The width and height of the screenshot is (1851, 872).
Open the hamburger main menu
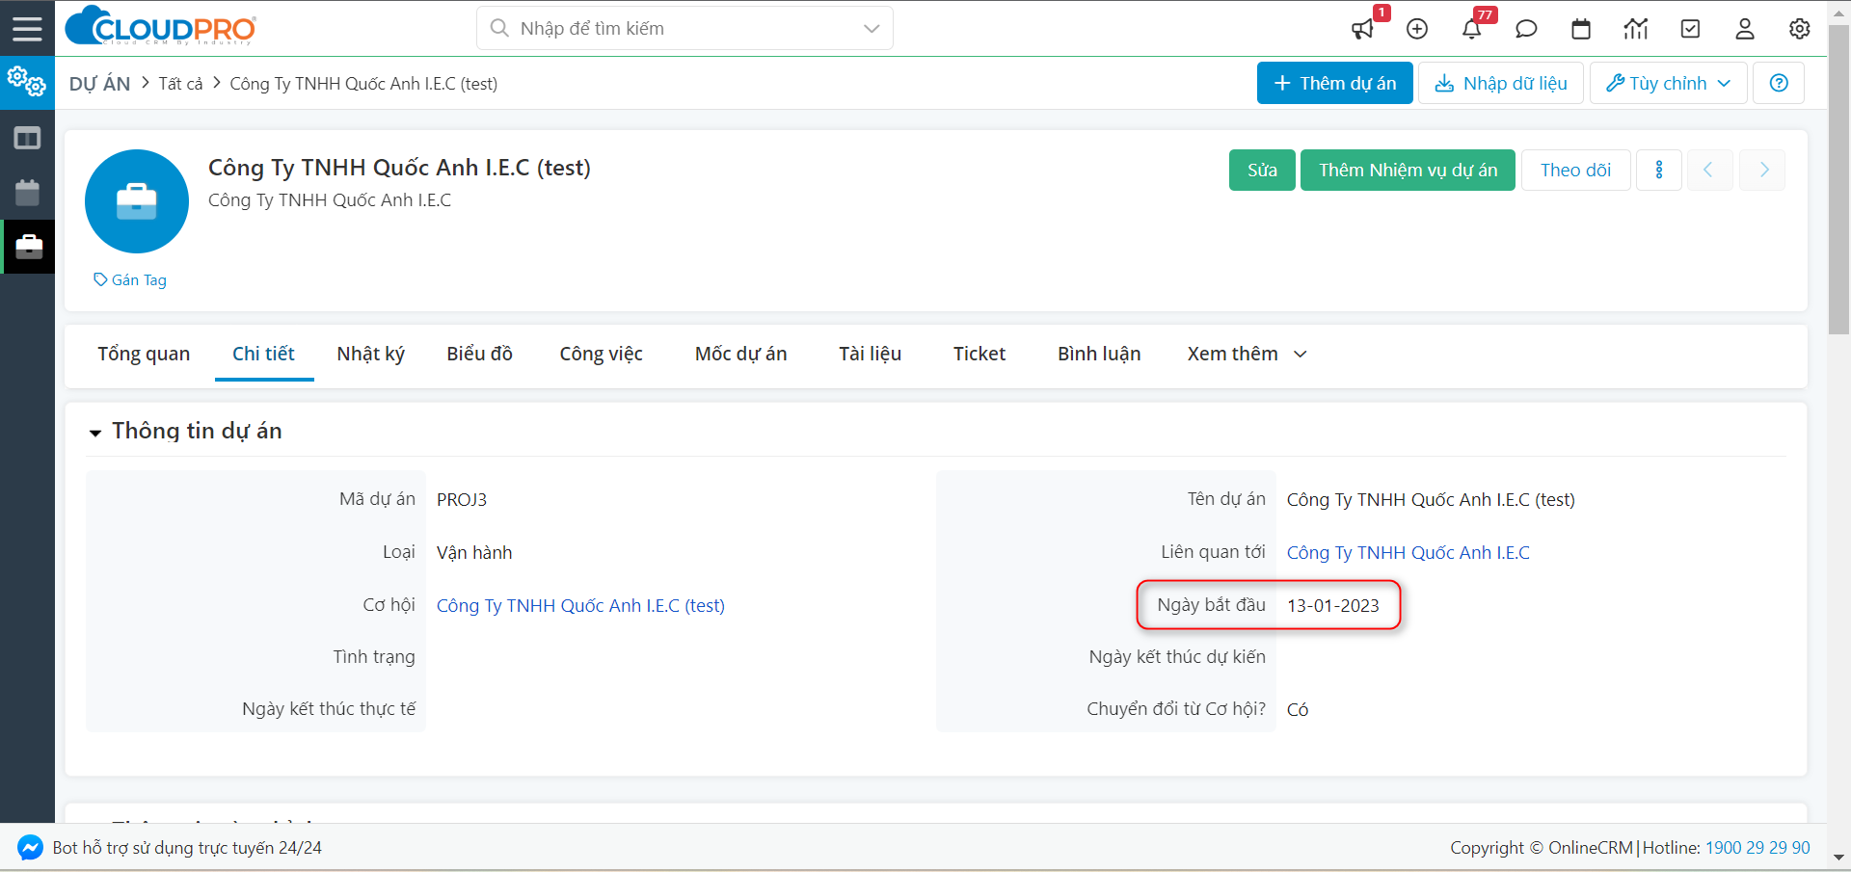click(27, 28)
